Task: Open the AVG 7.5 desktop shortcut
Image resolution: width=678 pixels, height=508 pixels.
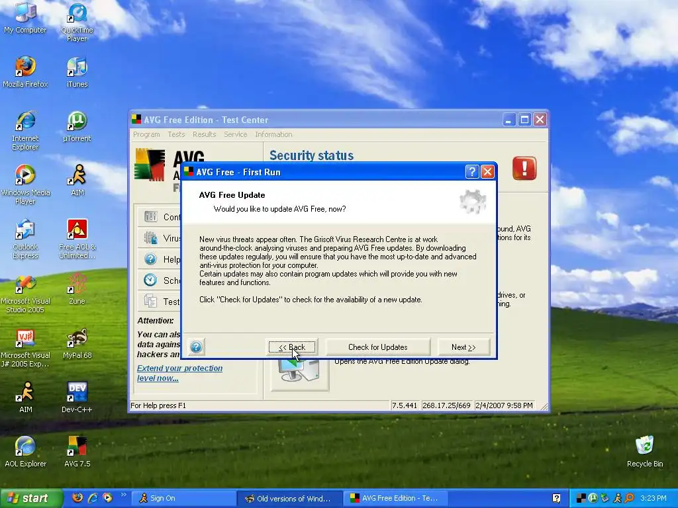Action: pos(77,451)
